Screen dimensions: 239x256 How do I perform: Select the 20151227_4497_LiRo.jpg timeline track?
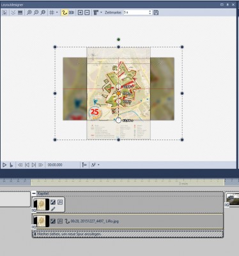[128, 221]
